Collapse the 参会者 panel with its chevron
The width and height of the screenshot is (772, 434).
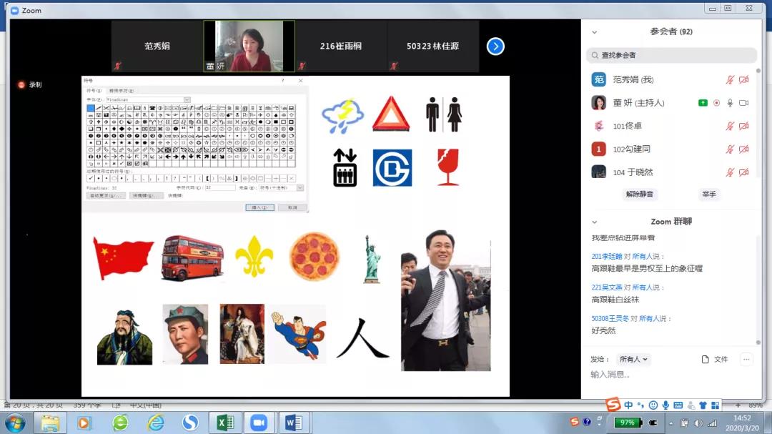point(594,32)
